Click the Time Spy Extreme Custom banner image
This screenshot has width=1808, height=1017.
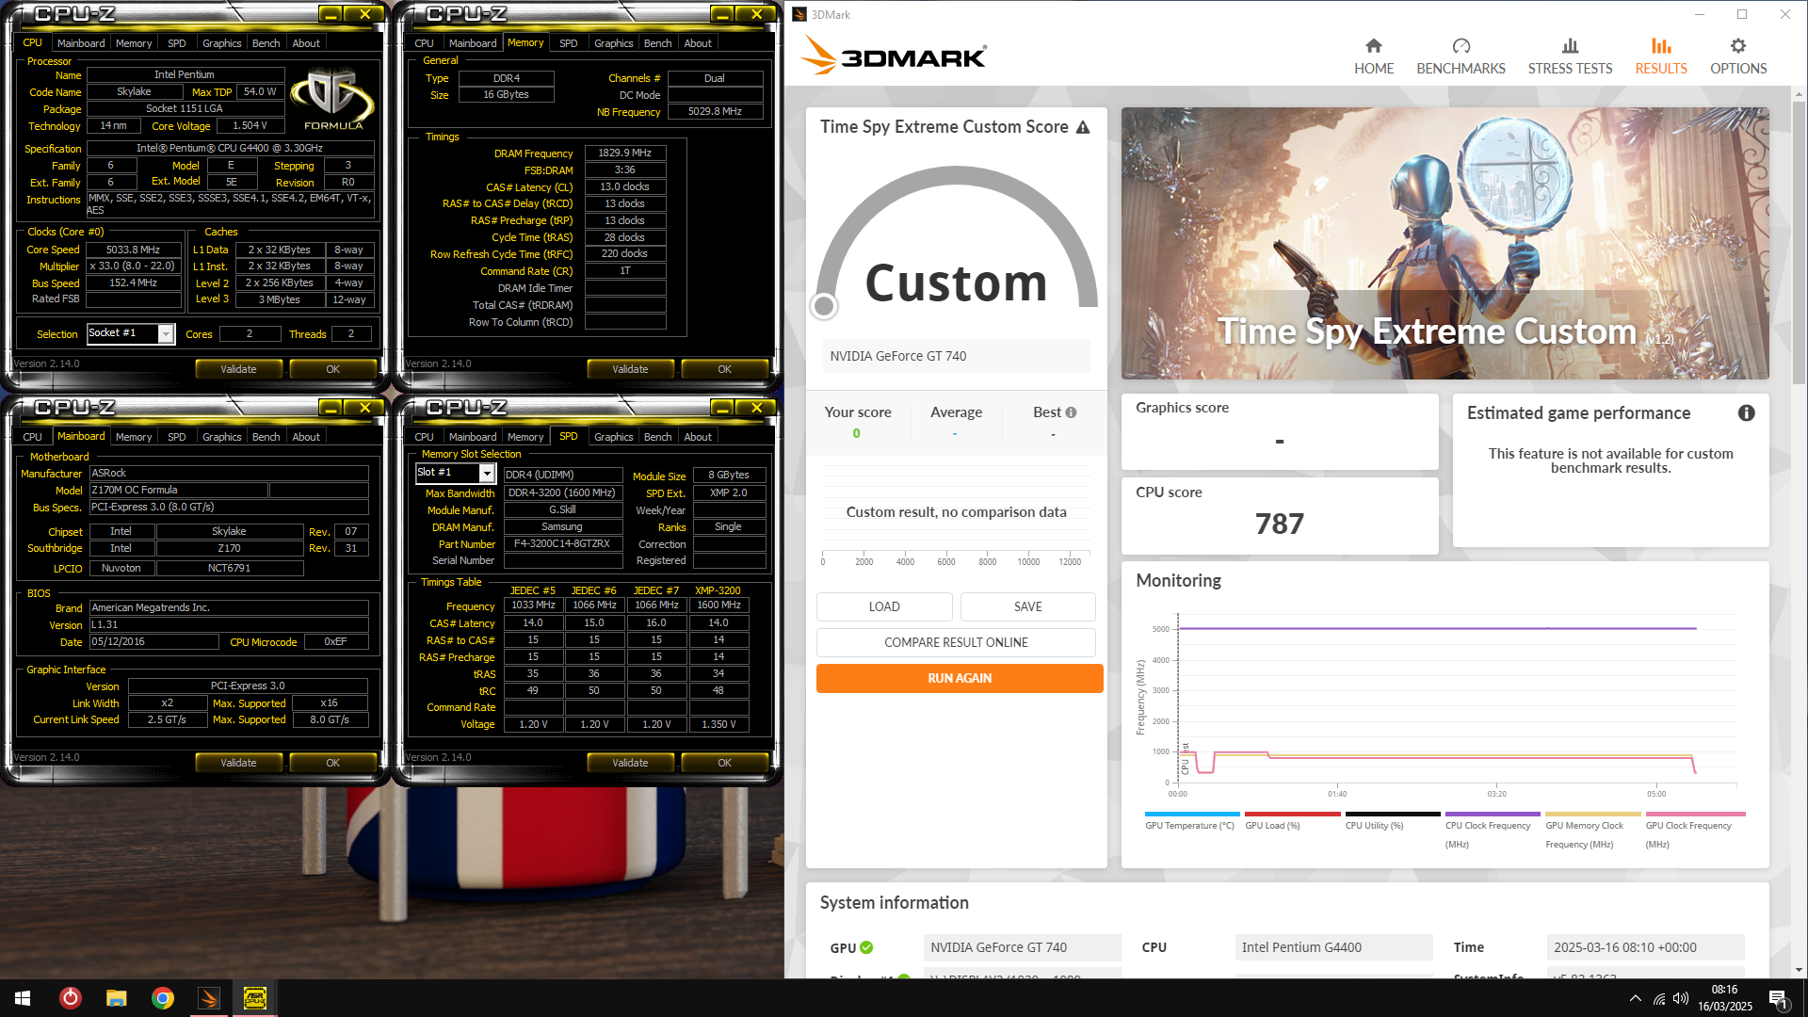coord(1445,243)
